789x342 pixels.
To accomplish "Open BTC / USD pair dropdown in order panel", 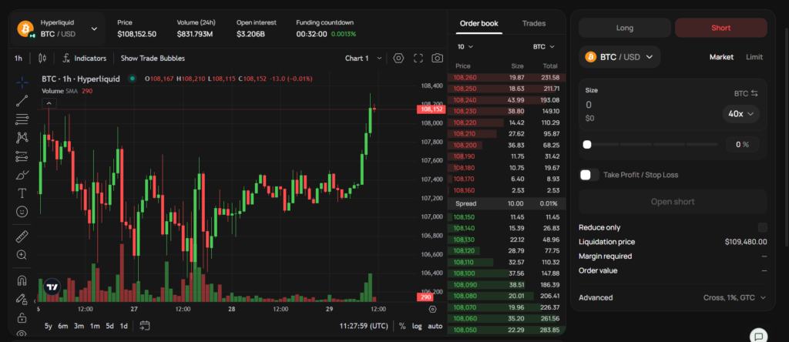I will click(x=619, y=57).
